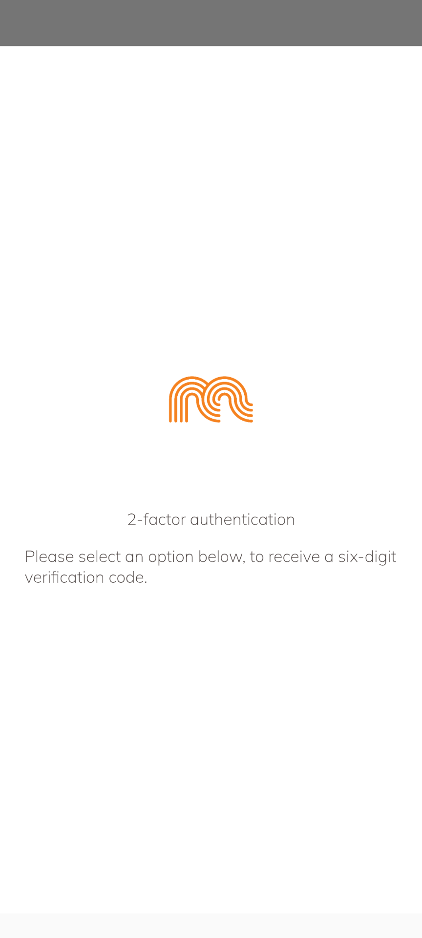Tap the orange M-shaped app logo

tap(211, 399)
